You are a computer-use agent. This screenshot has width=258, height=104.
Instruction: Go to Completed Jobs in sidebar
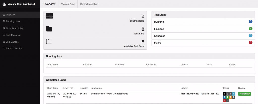click(x=20, y=28)
